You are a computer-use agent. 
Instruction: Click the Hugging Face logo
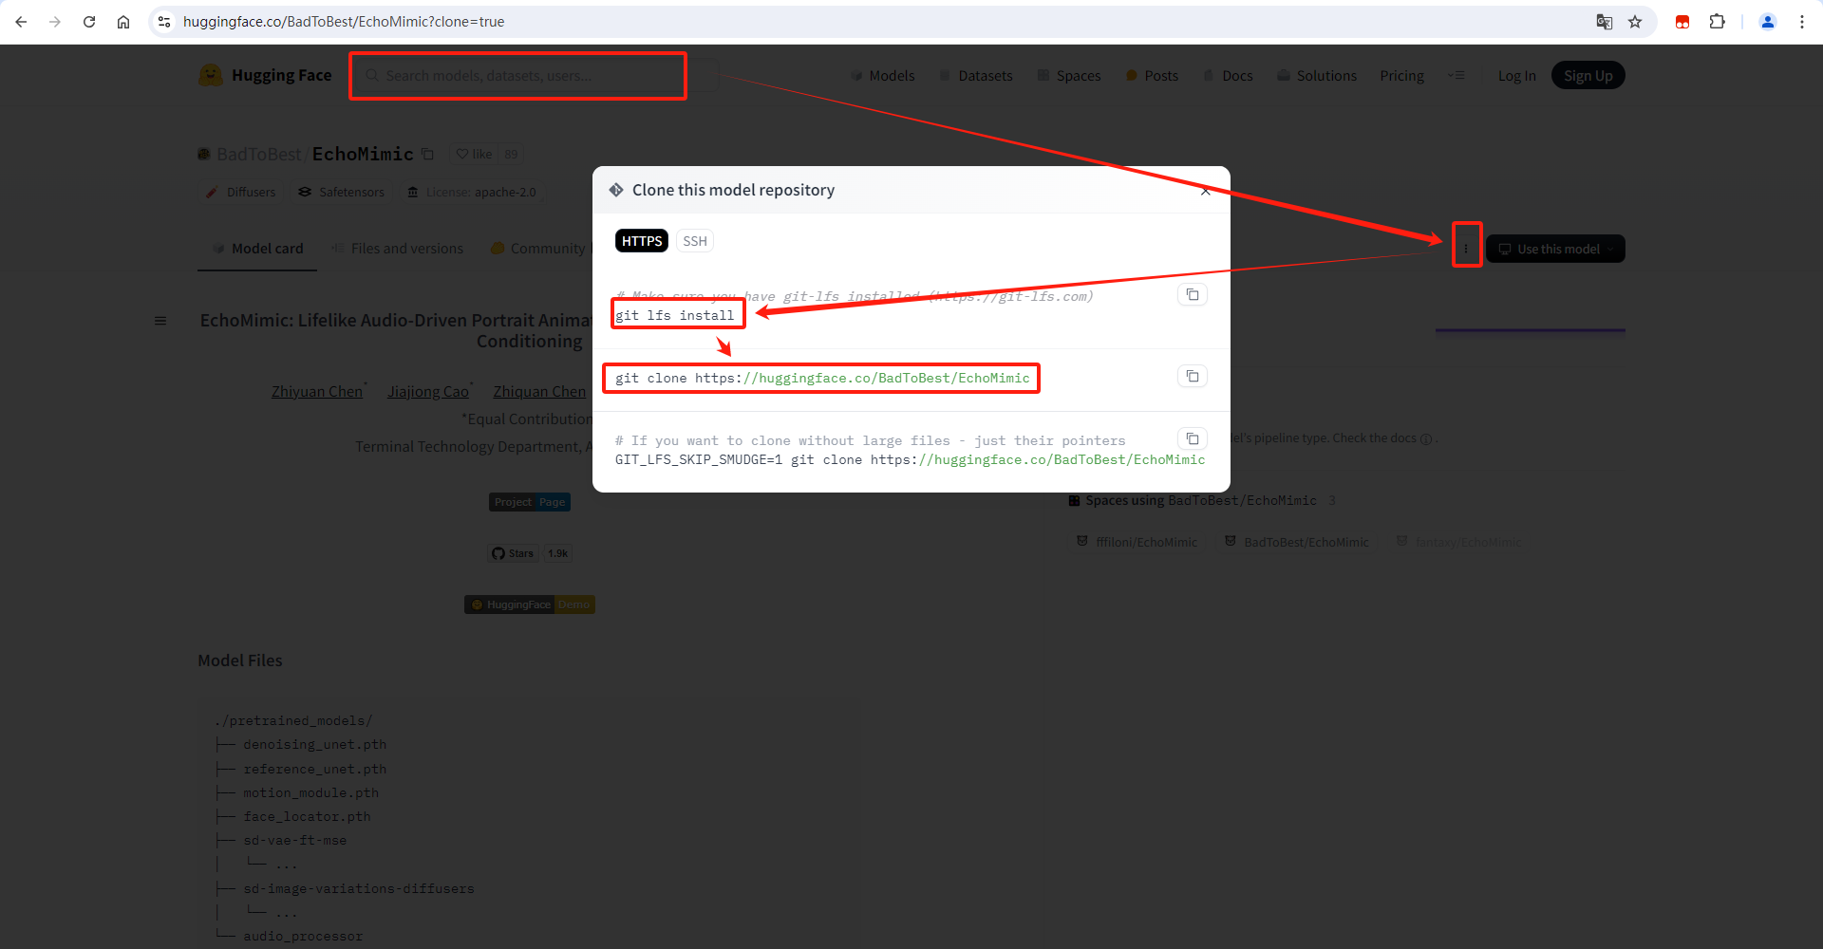(265, 75)
